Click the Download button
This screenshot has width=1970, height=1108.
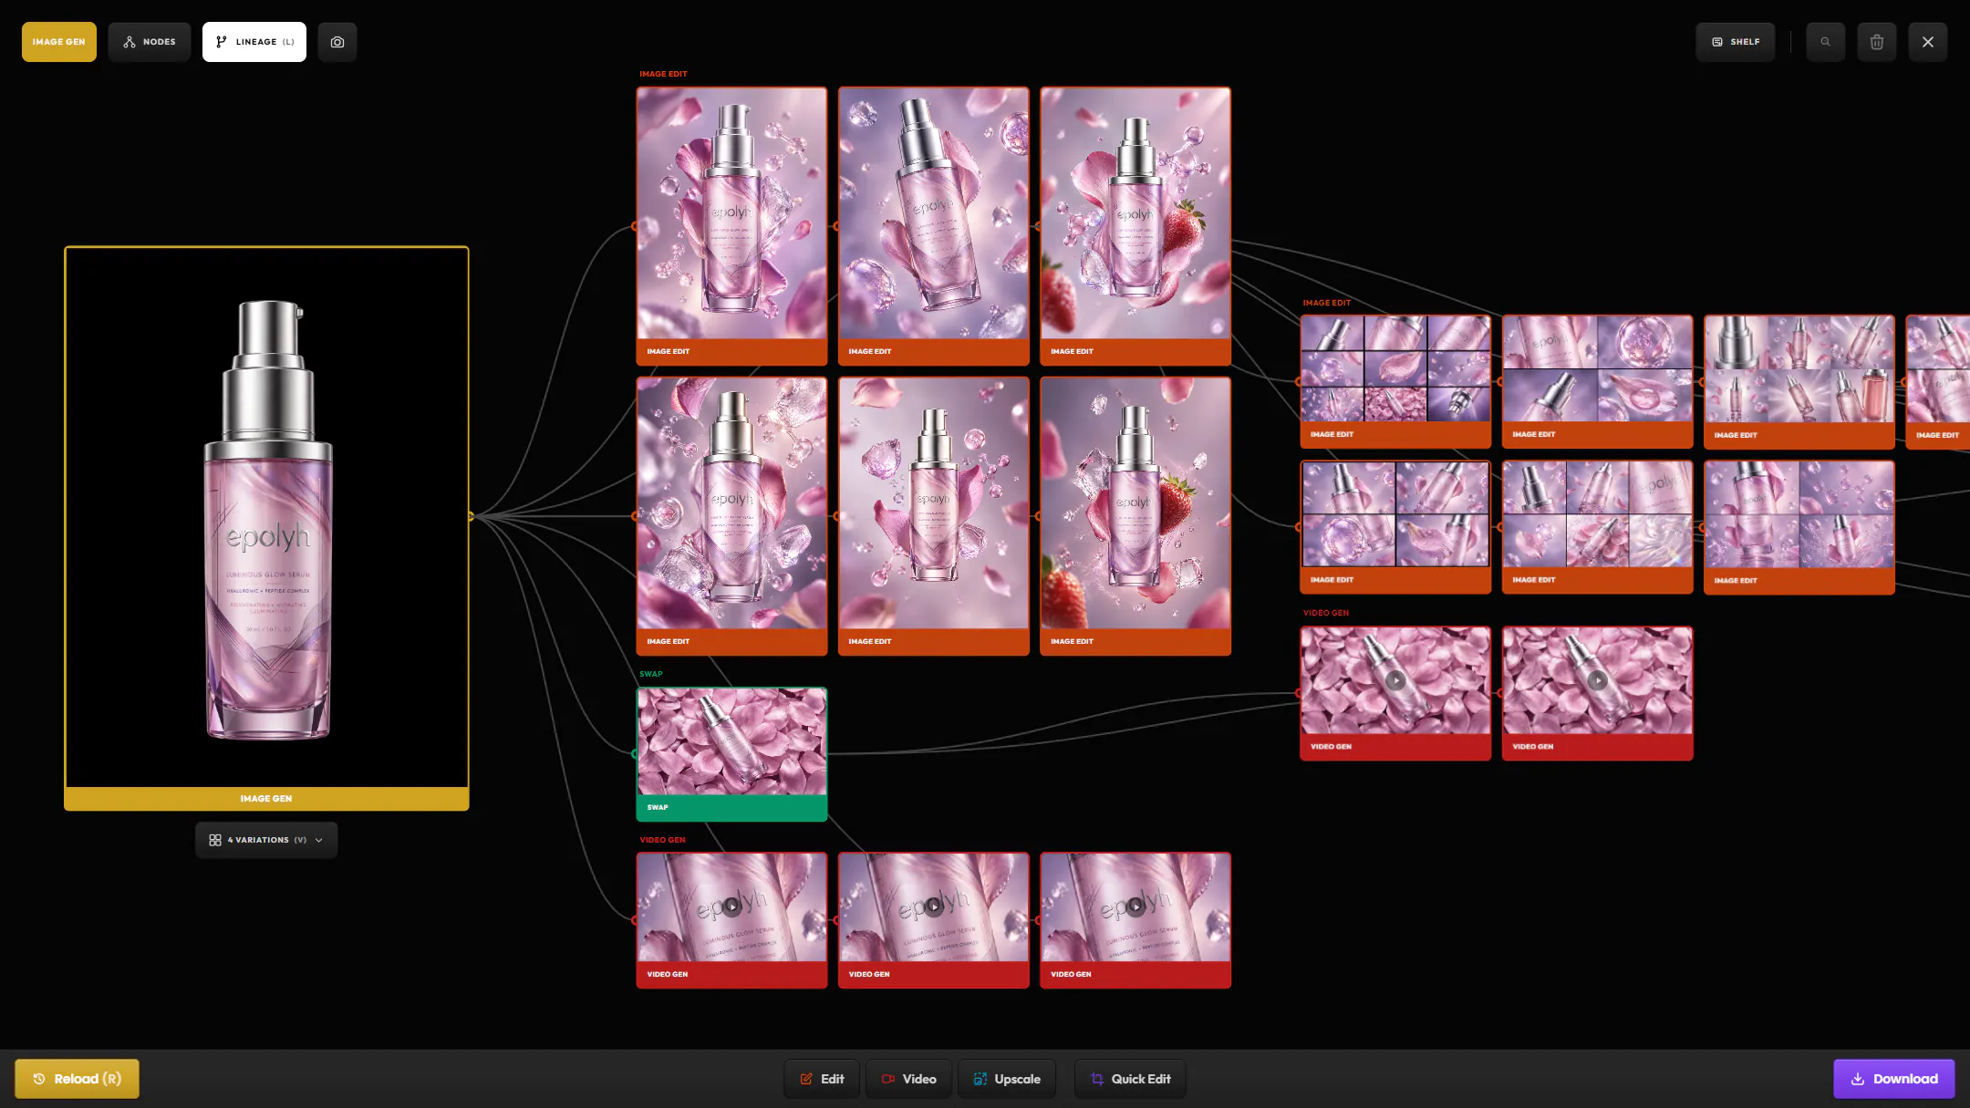[1893, 1079]
